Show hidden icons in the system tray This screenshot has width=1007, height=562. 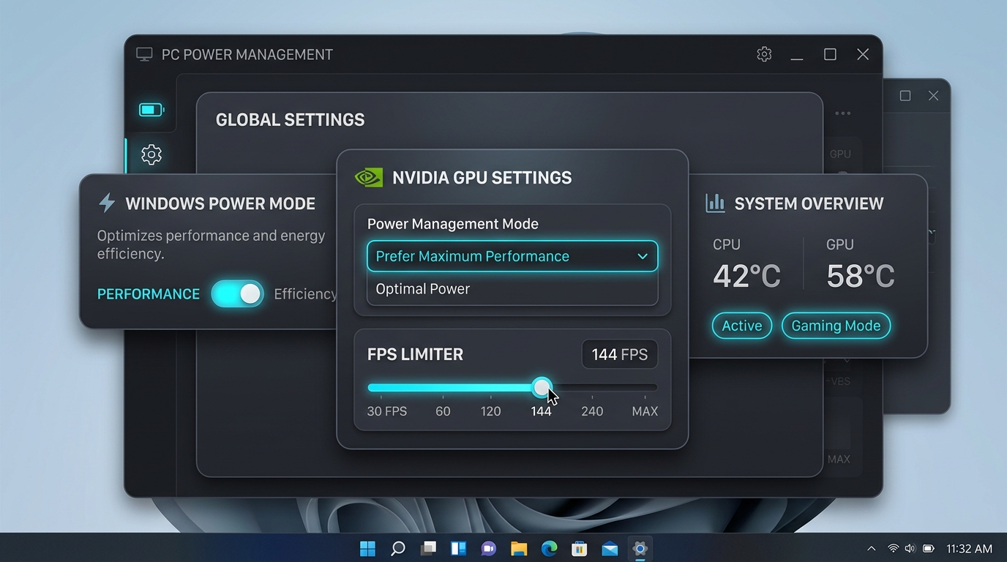871,548
